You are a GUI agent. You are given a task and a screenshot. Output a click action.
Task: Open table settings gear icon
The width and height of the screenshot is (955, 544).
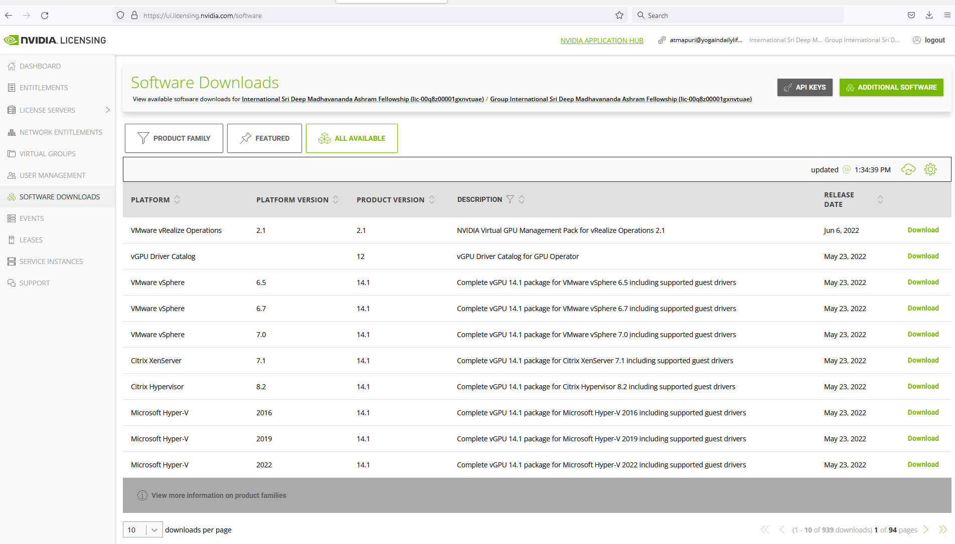click(930, 169)
